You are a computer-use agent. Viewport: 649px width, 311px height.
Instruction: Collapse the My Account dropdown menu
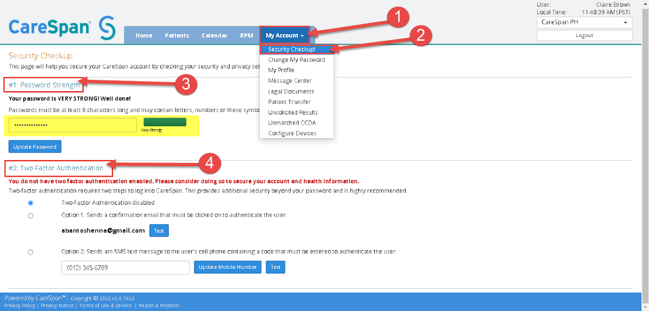[x=284, y=35]
